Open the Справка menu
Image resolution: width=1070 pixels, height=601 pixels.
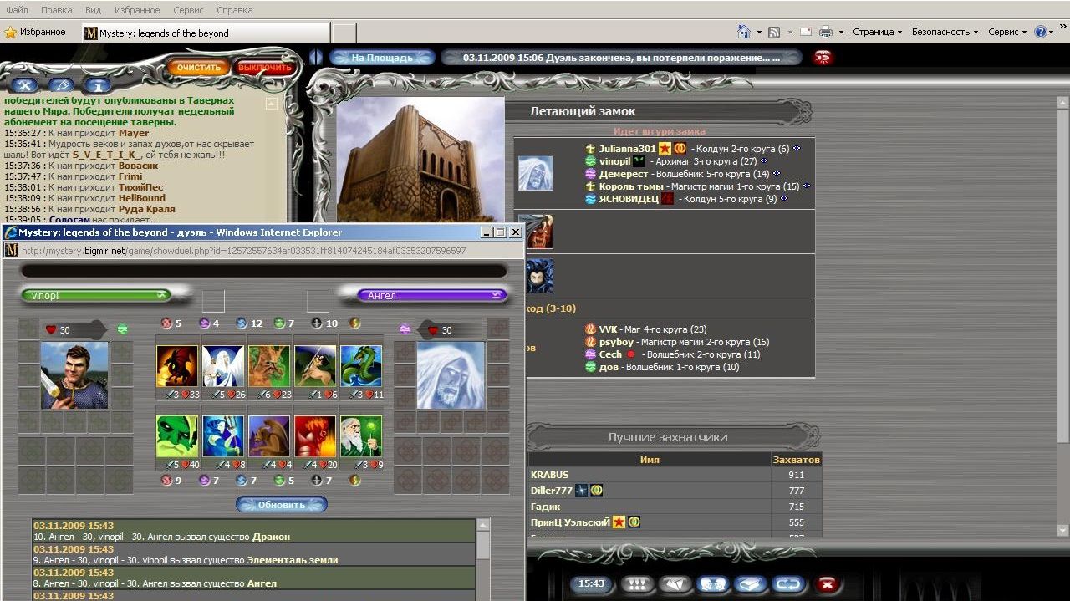[x=234, y=10]
